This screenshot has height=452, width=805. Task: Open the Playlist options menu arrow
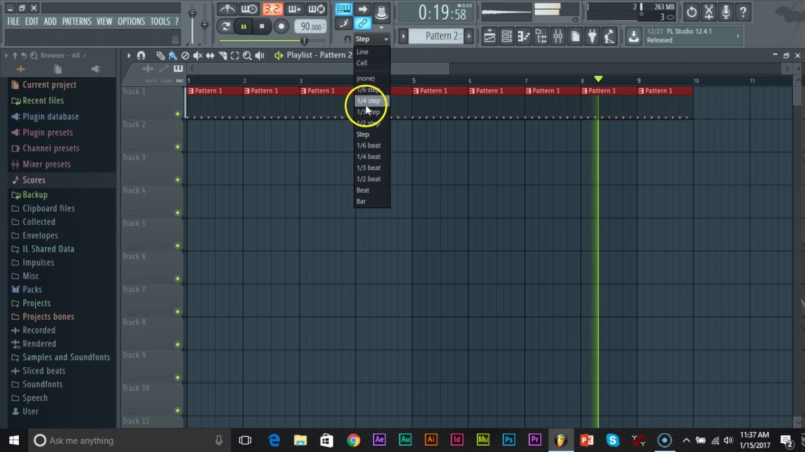(x=129, y=55)
